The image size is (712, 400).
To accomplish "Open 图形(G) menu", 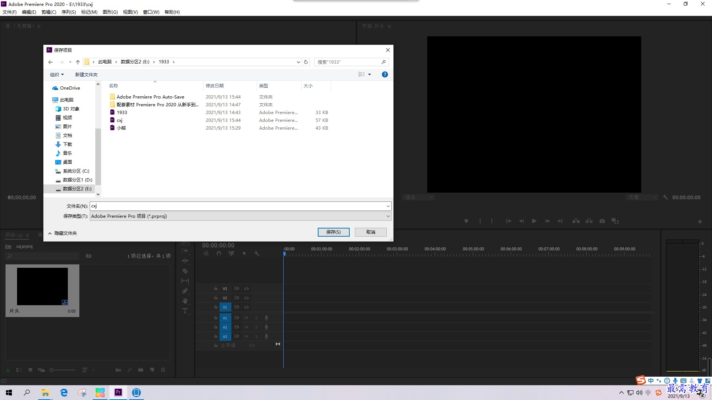I will coord(110,12).
